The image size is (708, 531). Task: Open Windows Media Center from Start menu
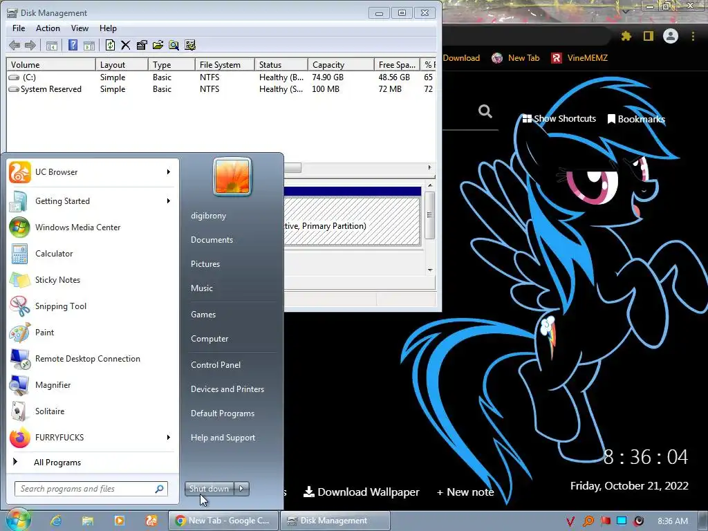click(x=92, y=227)
